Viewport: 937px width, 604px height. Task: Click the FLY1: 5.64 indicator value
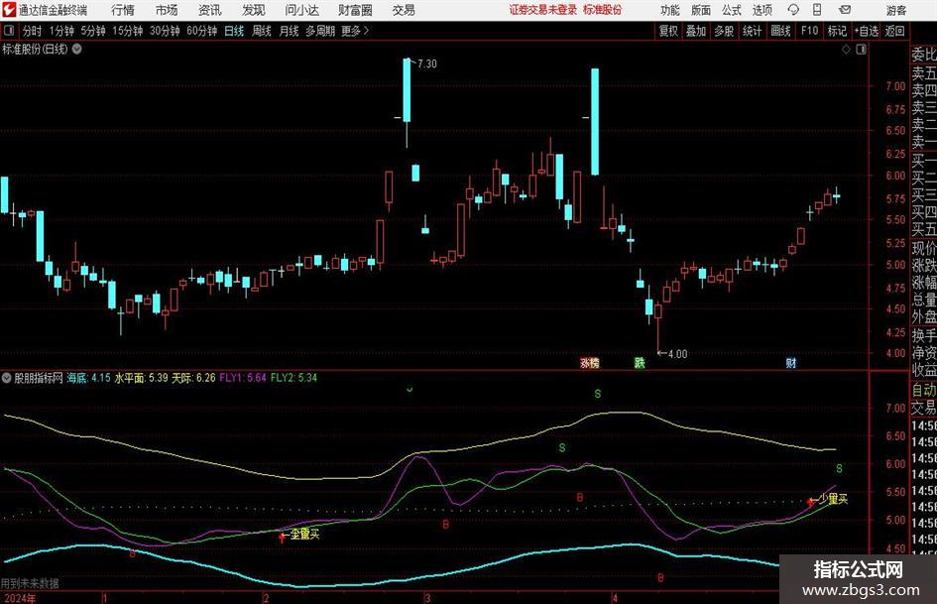tap(243, 378)
